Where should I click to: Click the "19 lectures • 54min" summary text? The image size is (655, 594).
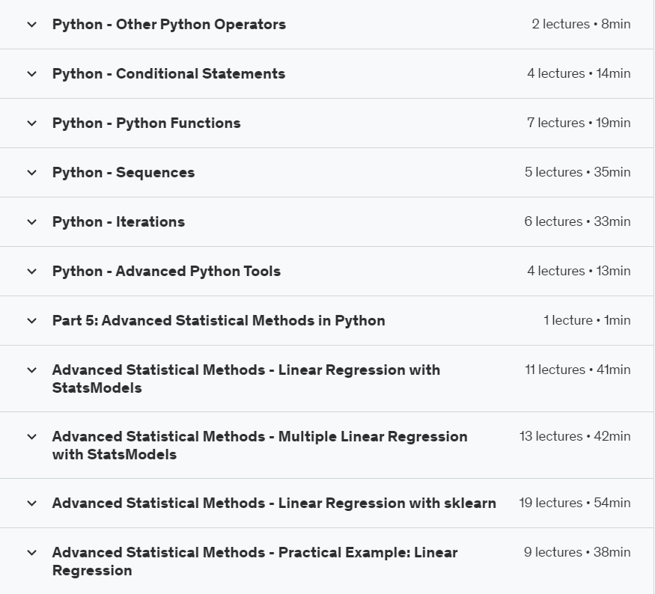[574, 503]
